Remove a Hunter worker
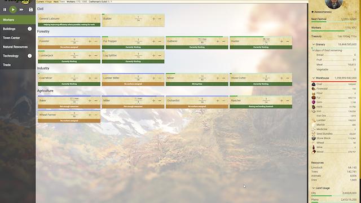The width and height of the screenshot is (361, 203). point(288,41)
